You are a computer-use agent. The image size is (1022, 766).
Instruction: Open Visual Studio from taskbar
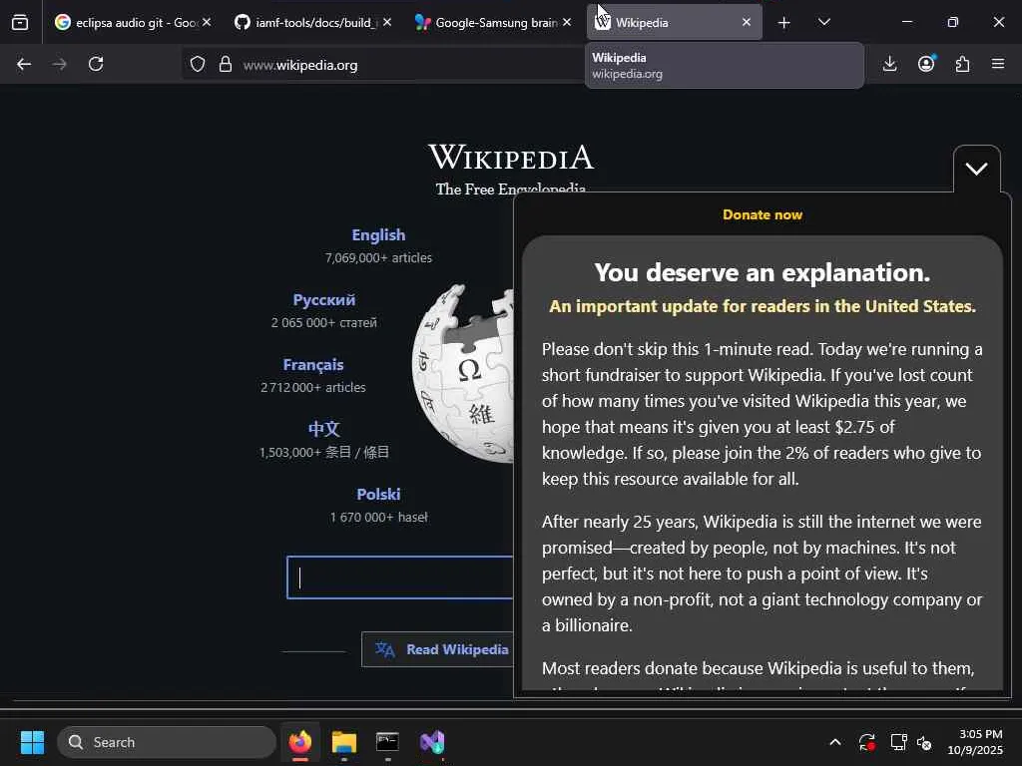point(432,742)
